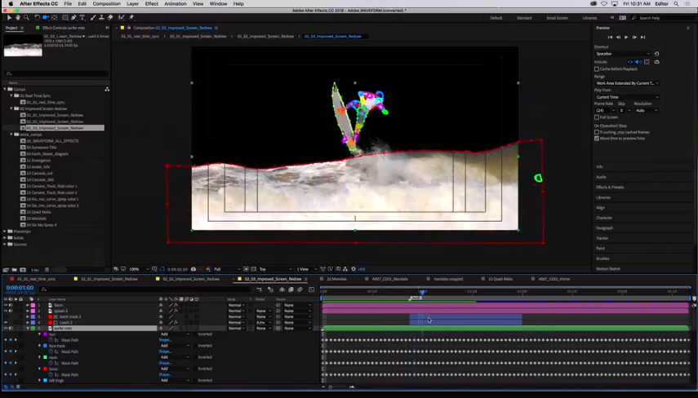The width and height of the screenshot is (698, 398).
Task: Select the Zoom magnifier tool
Action: 27,17
